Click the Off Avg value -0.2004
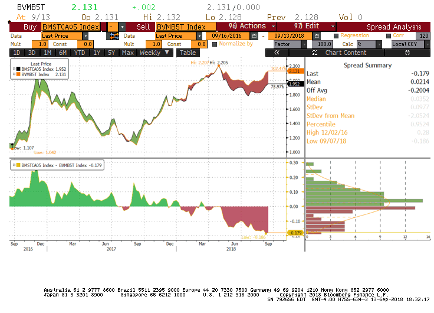The width and height of the screenshot is (434, 313). (418, 90)
